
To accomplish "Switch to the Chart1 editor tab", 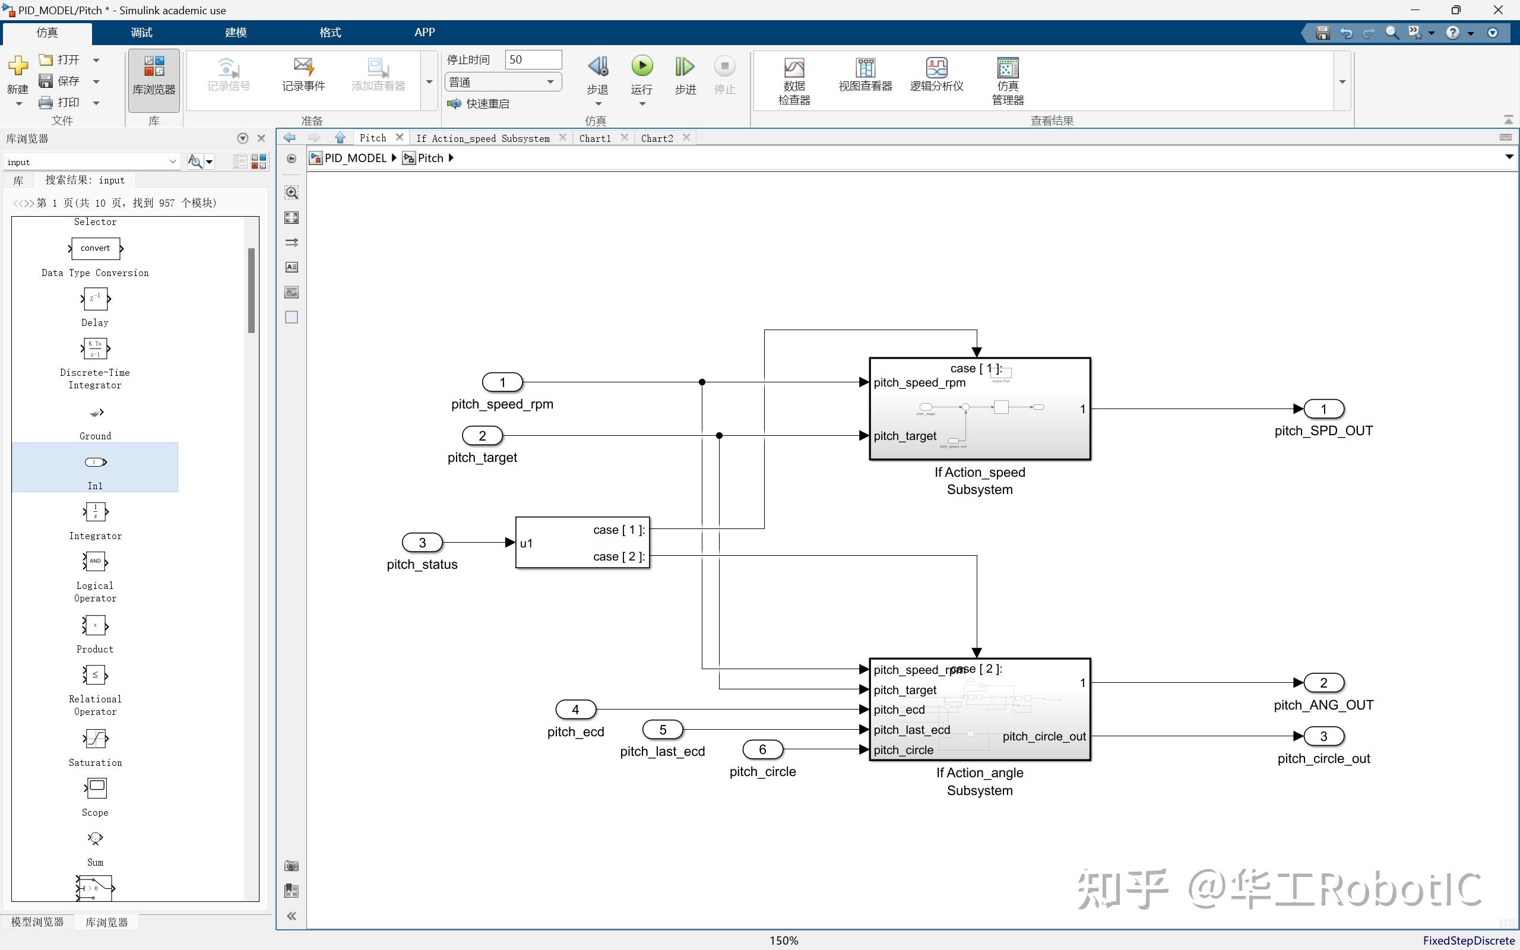I will pyautogui.click(x=595, y=138).
